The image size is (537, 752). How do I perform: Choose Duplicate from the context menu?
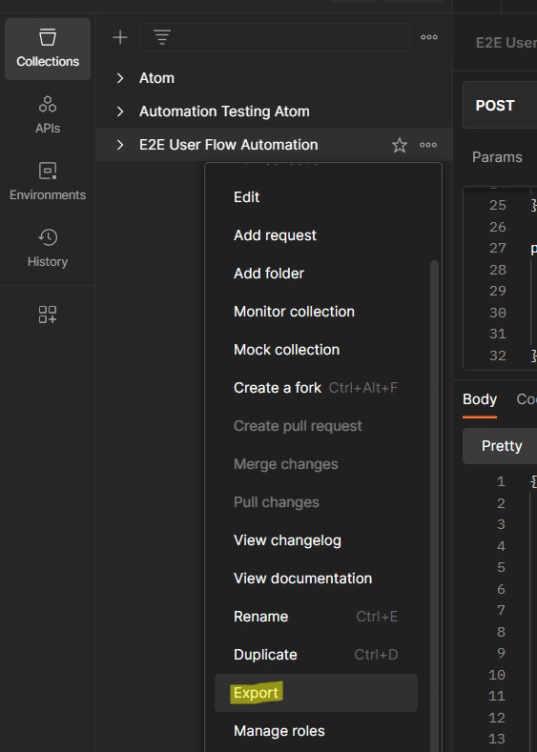tap(316, 655)
